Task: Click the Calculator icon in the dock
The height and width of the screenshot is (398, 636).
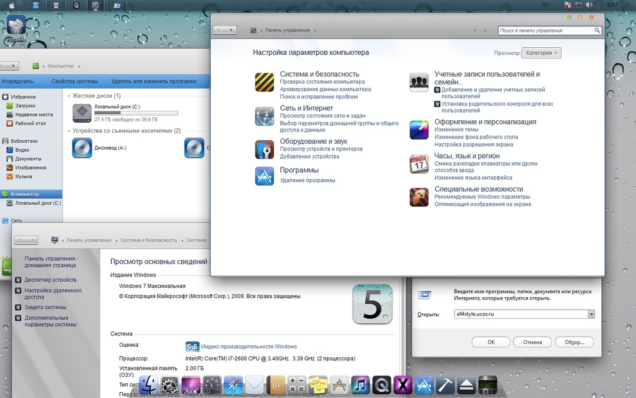Action: [297, 385]
